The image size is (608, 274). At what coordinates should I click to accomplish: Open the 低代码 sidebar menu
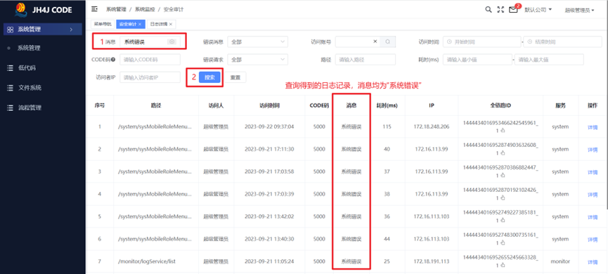[x=27, y=68]
